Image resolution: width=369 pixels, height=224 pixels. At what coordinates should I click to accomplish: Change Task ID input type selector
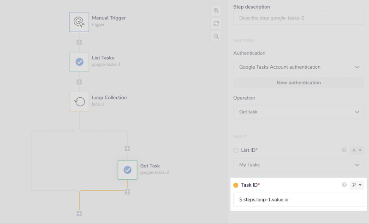pos(357,185)
